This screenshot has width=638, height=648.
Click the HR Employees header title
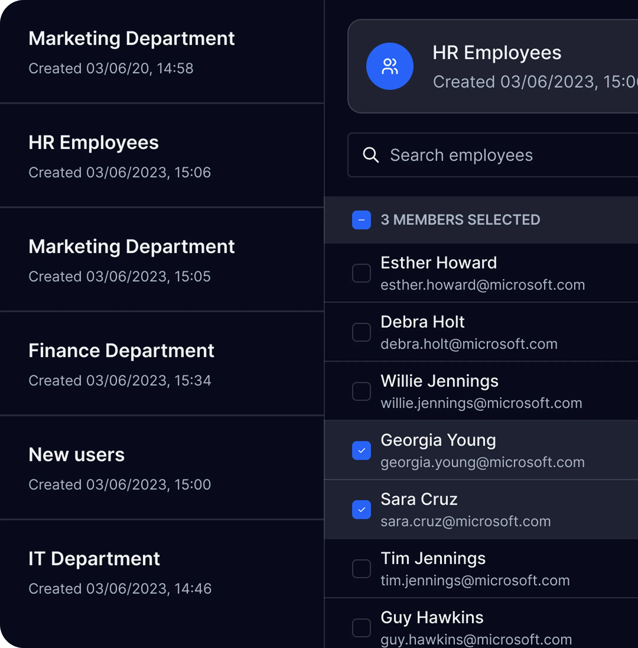[497, 53]
